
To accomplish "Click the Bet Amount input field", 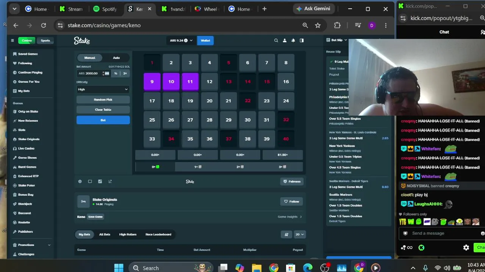I will pos(90,73).
